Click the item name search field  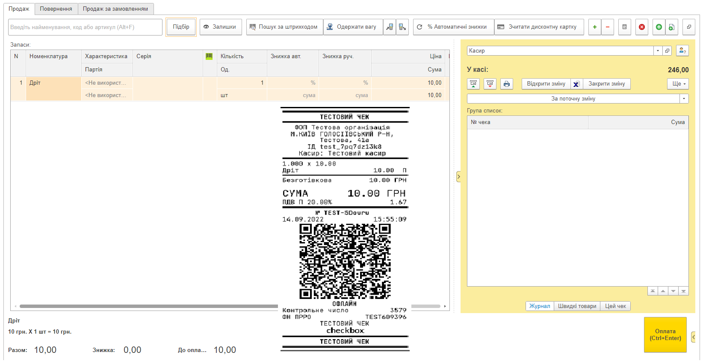point(86,27)
